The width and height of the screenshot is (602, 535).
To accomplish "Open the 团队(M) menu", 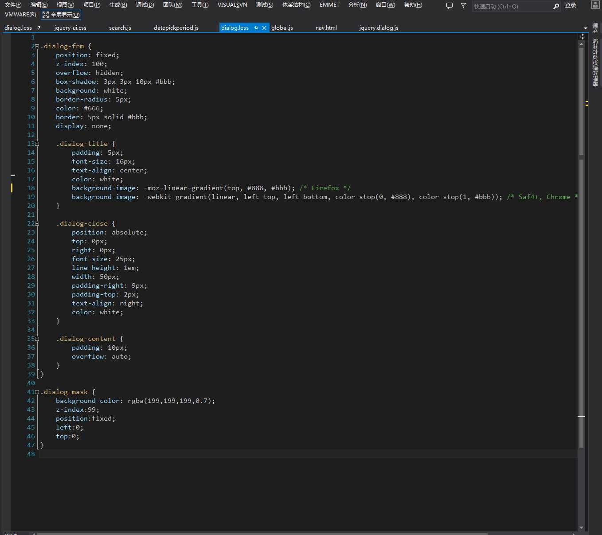I will pos(172,5).
